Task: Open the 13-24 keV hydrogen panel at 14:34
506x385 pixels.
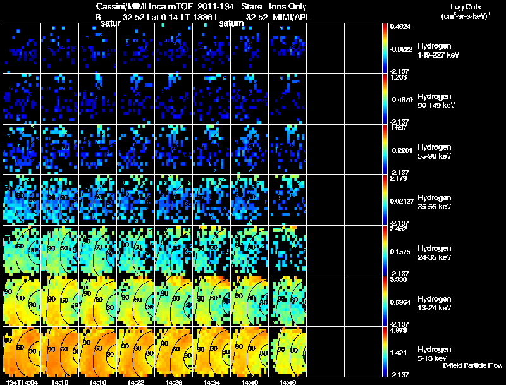Action: pos(212,301)
